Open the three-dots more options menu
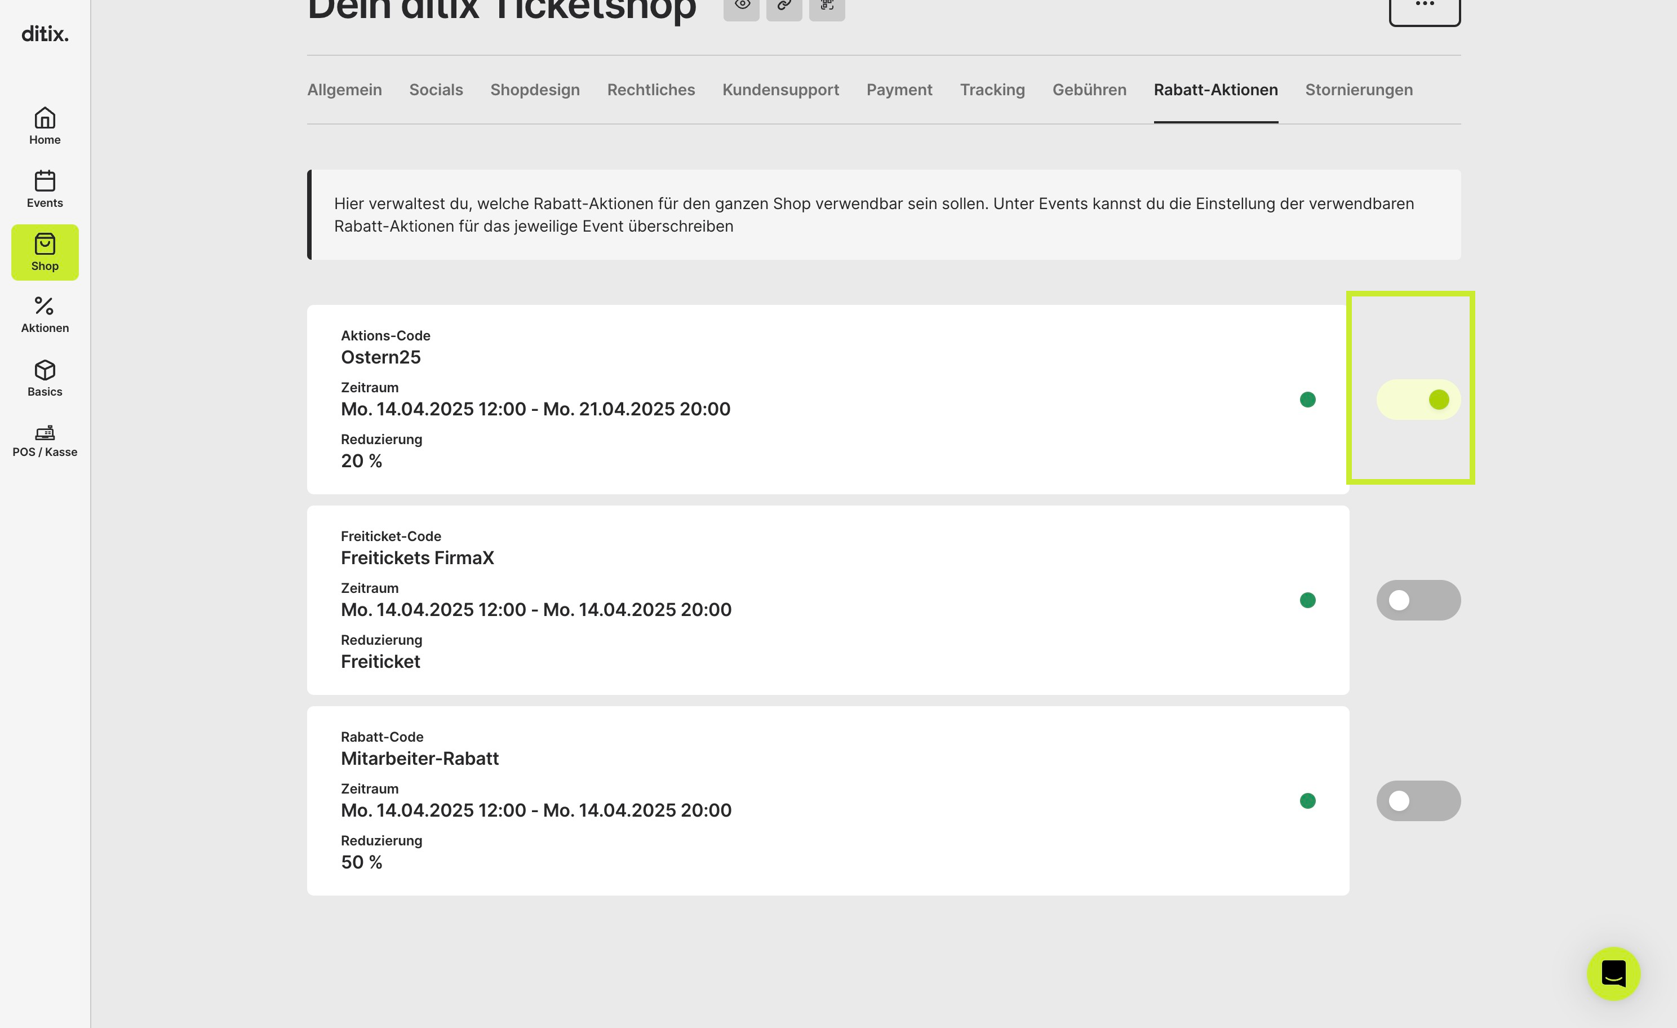The width and height of the screenshot is (1677, 1028). (1425, 8)
